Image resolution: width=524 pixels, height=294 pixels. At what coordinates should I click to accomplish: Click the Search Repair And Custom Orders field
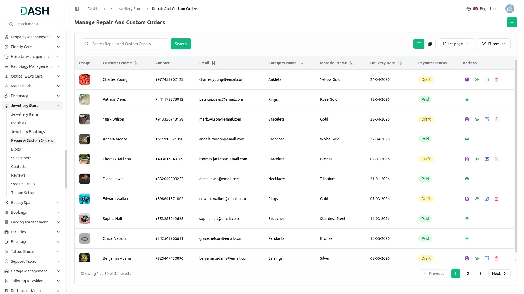tap(125, 44)
